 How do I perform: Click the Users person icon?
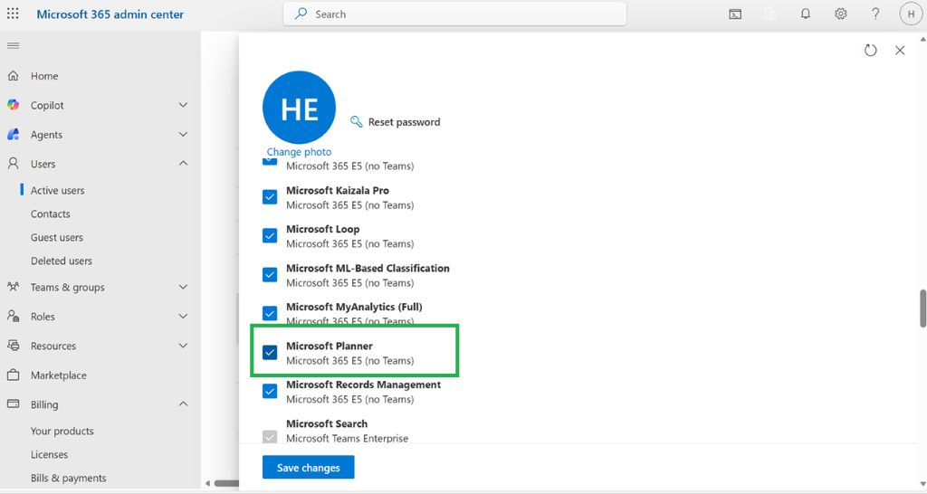[13, 164]
